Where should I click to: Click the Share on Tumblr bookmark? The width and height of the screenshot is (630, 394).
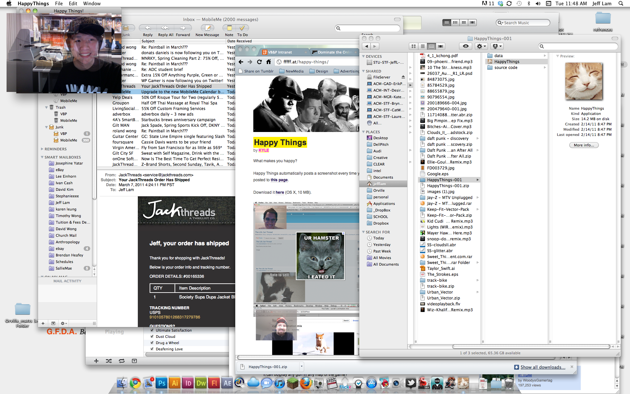(x=256, y=71)
